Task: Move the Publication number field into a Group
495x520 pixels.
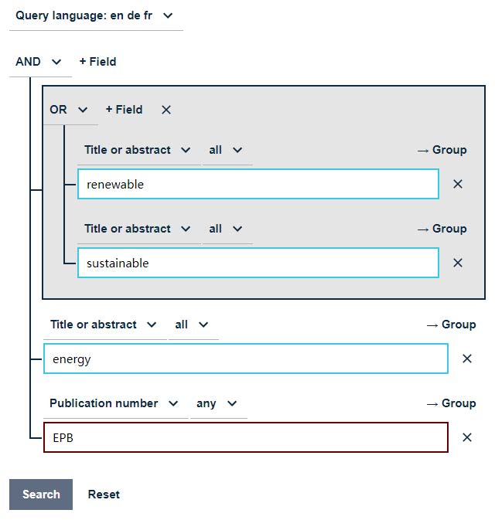Action: (451, 403)
